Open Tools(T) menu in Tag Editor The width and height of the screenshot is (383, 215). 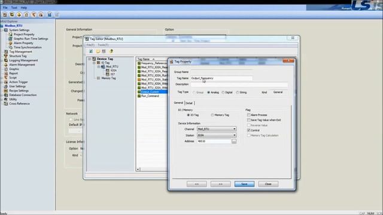(103, 45)
